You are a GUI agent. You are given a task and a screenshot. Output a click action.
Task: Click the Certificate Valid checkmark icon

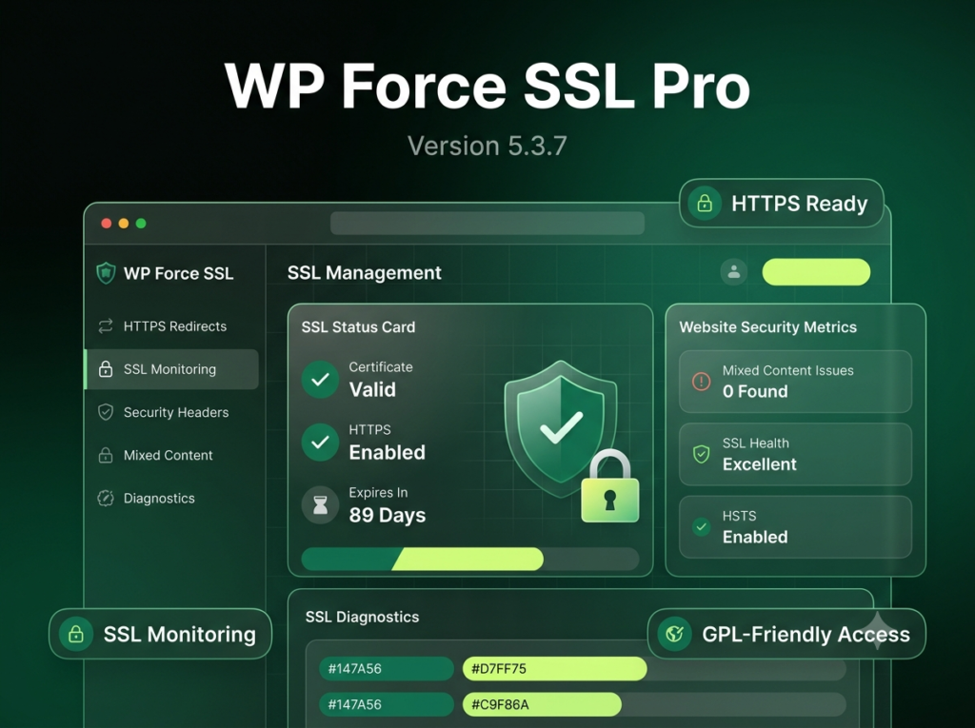(320, 380)
